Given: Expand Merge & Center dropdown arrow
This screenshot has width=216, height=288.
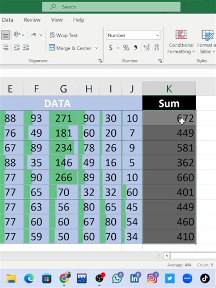Looking at the screenshot, I should [96, 48].
